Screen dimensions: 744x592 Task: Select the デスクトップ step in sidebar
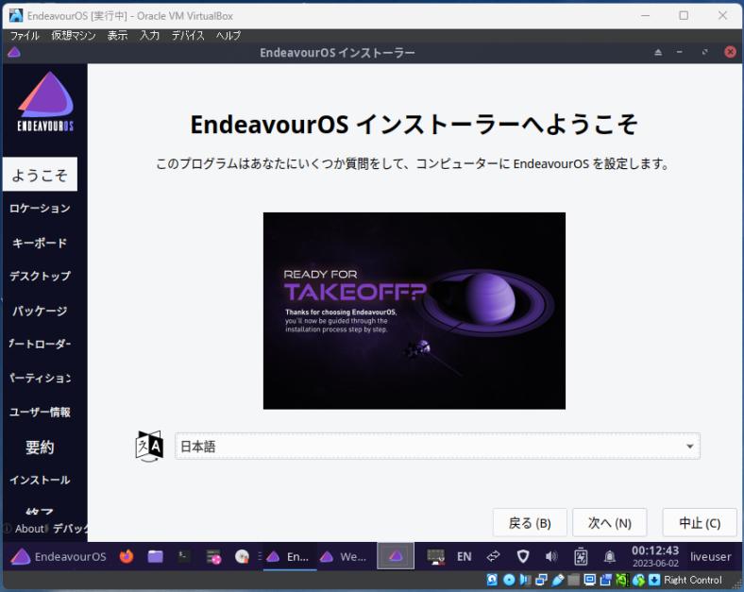[x=40, y=276]
